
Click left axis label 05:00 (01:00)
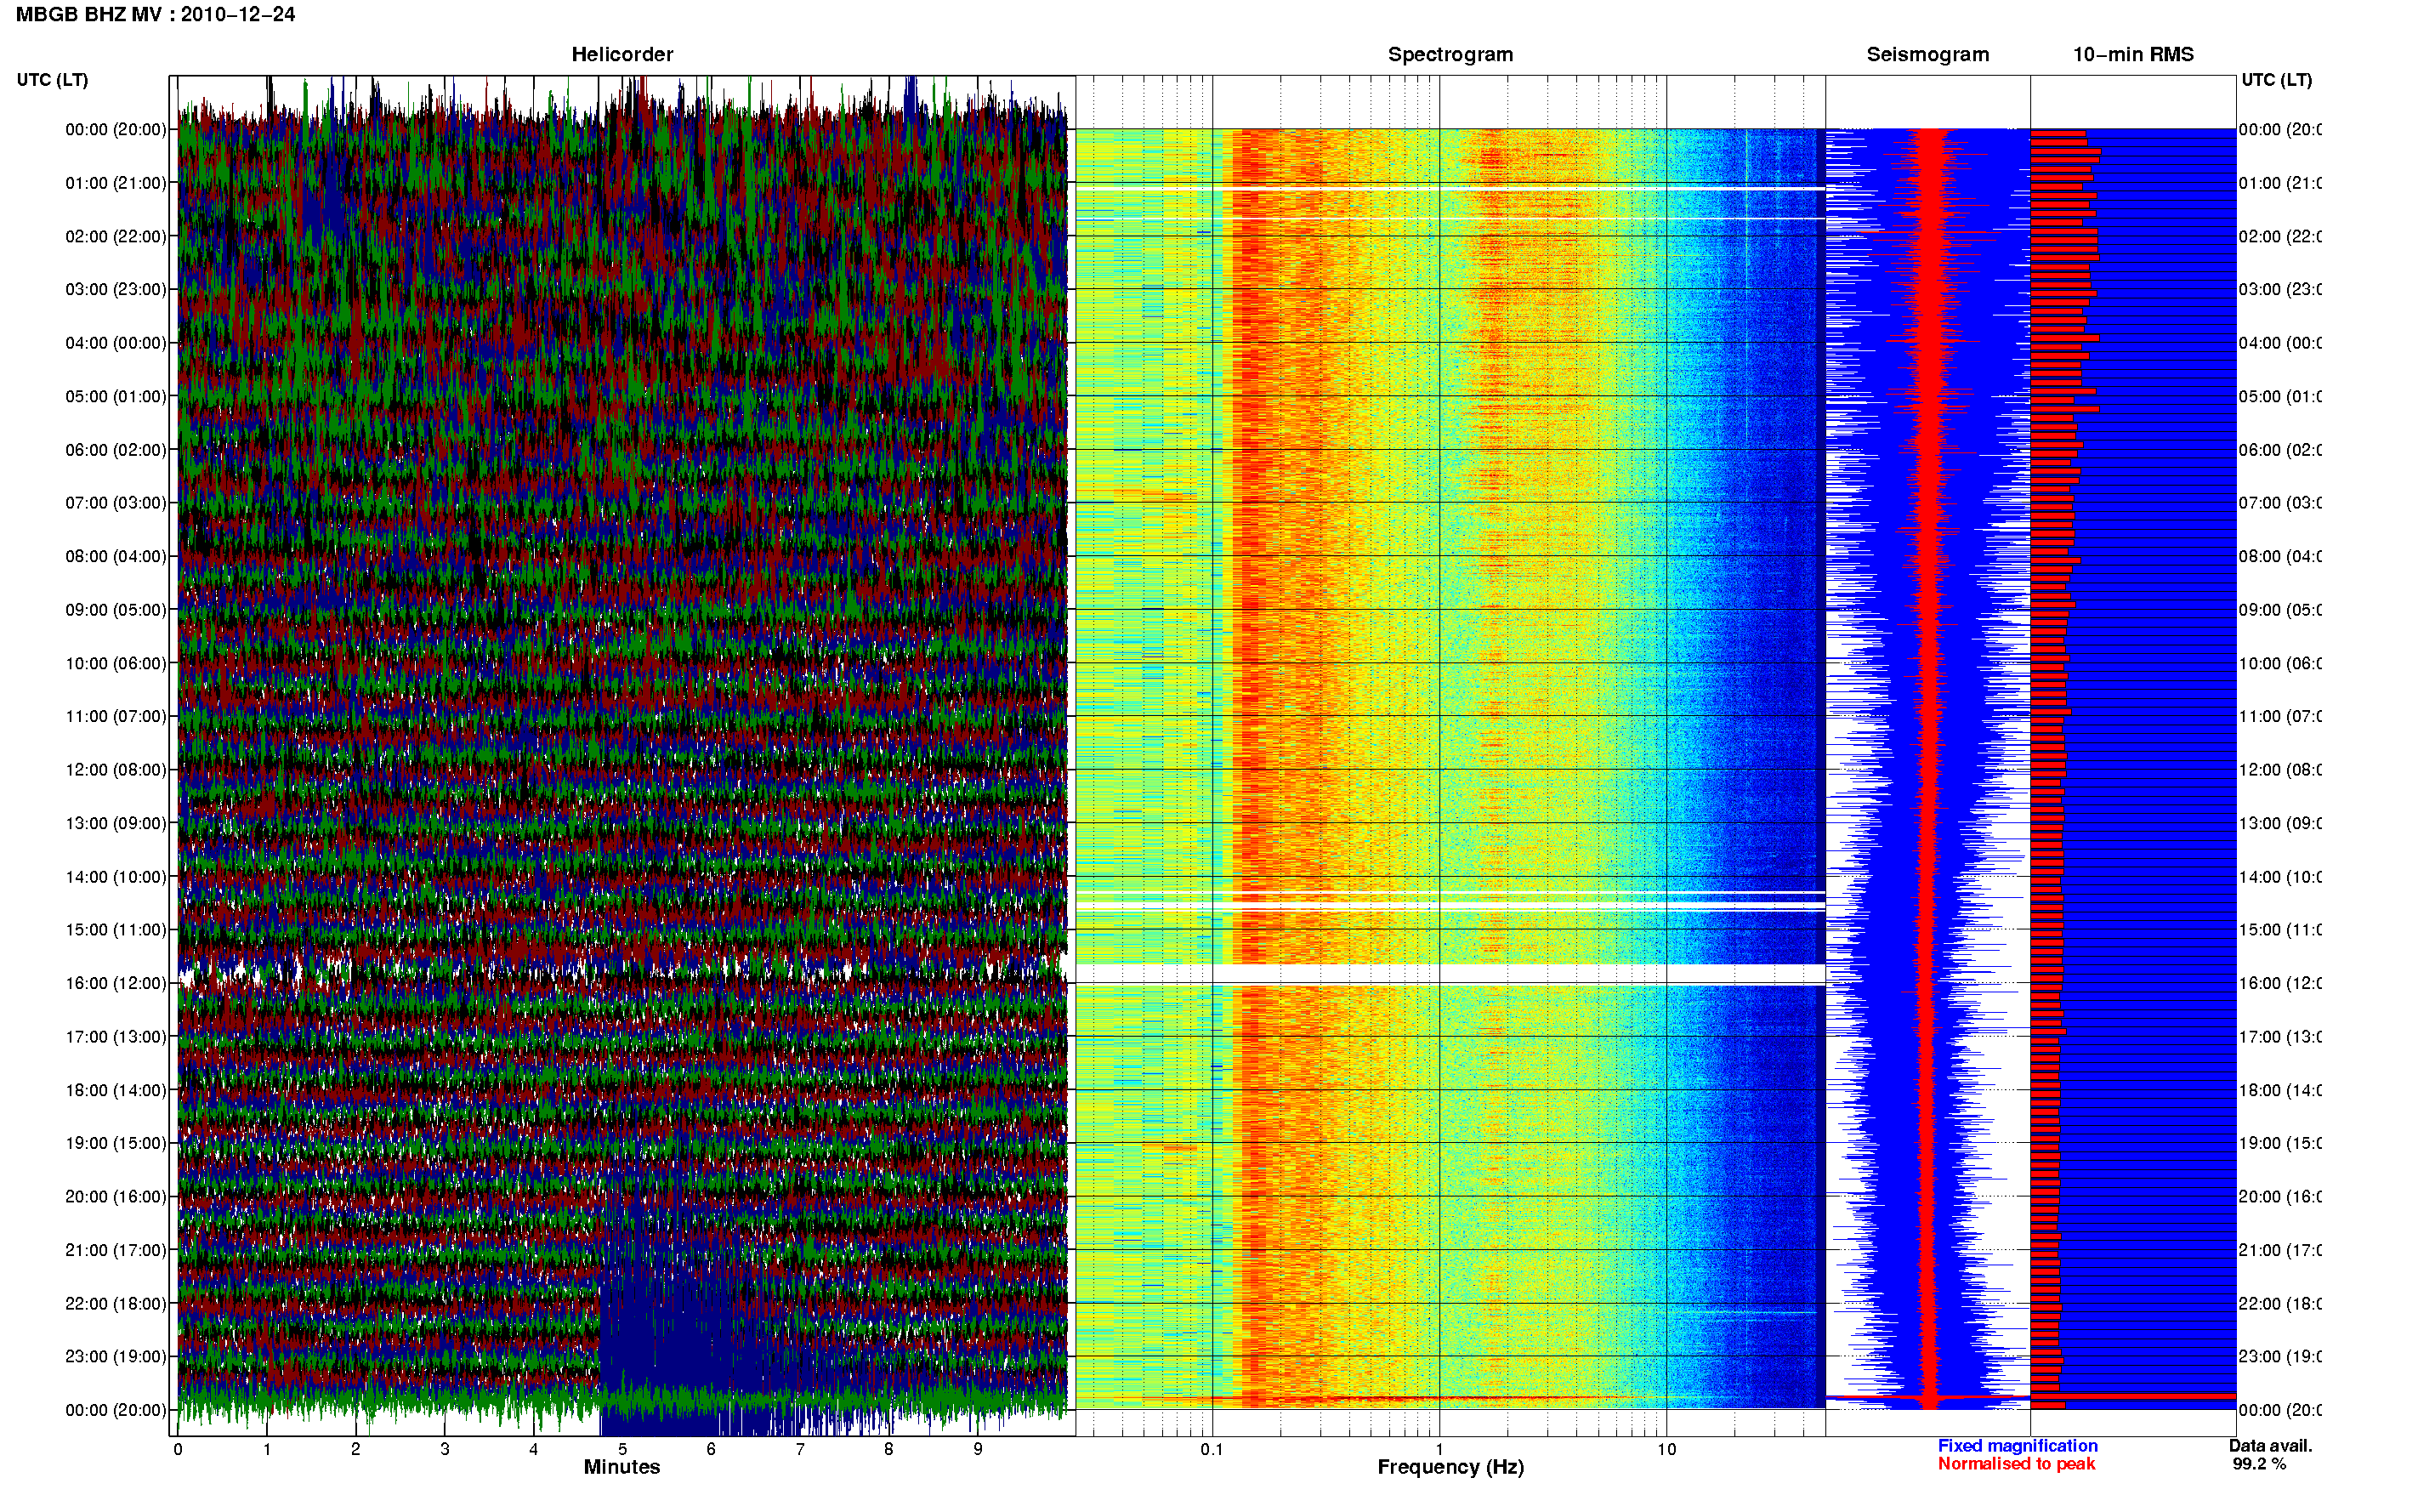coord(116,396)
